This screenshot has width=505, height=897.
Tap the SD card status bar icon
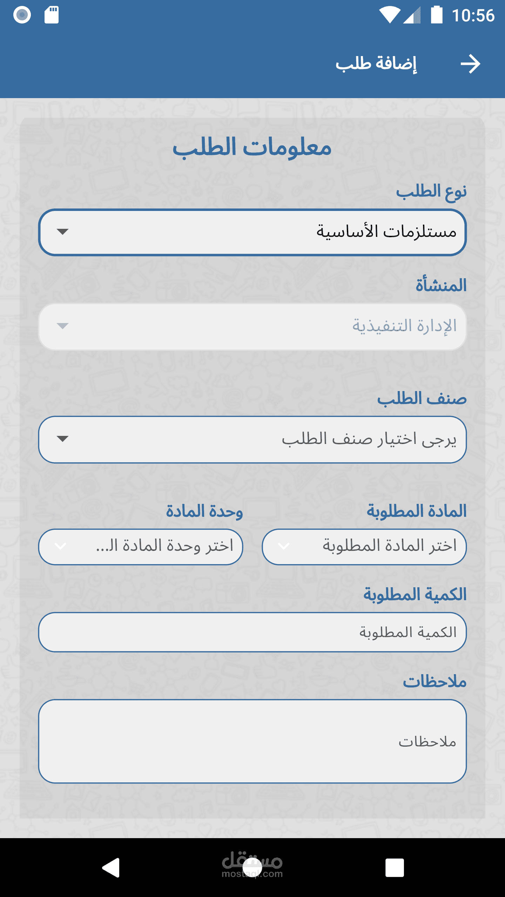click(x=52, y=15)
